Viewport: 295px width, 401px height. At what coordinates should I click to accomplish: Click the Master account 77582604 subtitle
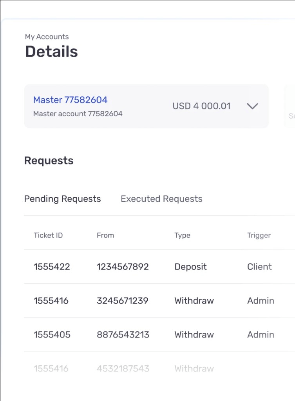(78, 114)
